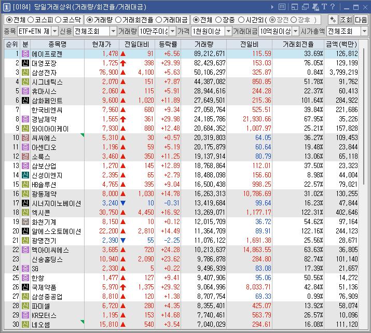
Task: Select the 삼성중공업 stock name
Action: coord(47,297)
